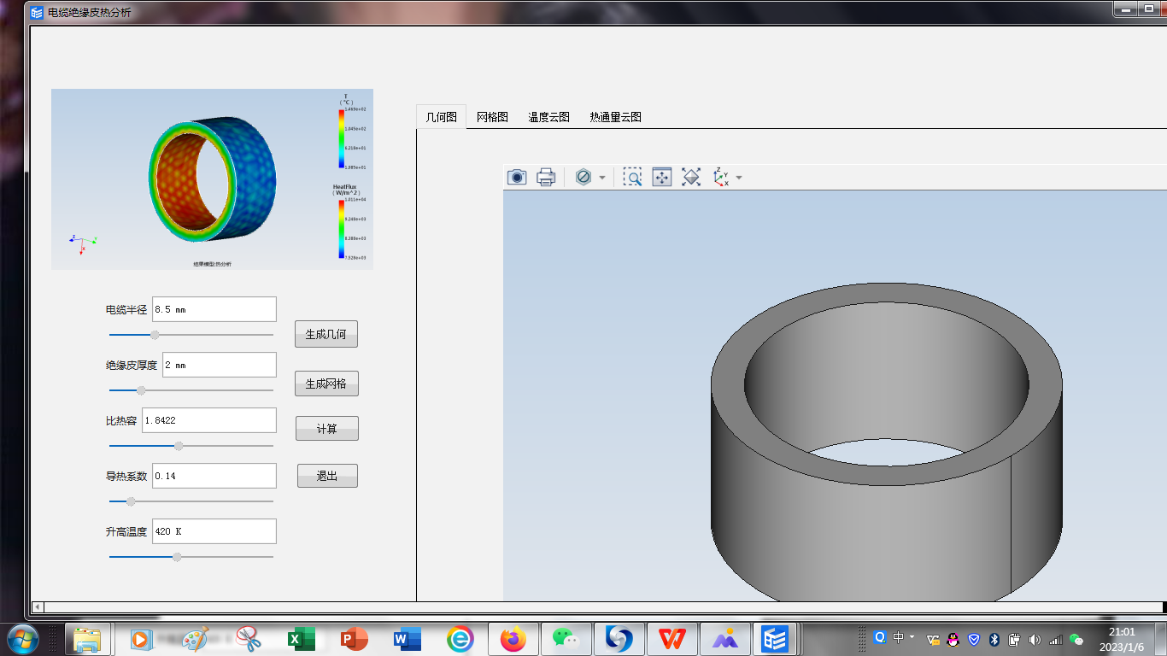The width and height of the screenshot is (1167, 656).
Task: Click the Bluetooth tray icon
Action: pos(994,639)
